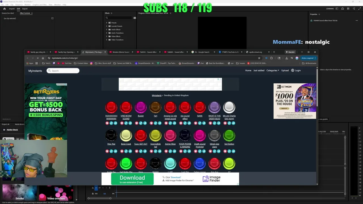Favorite the VINE BOOM SOUND heart icon
363x204 pixels.
pos(122,123)
